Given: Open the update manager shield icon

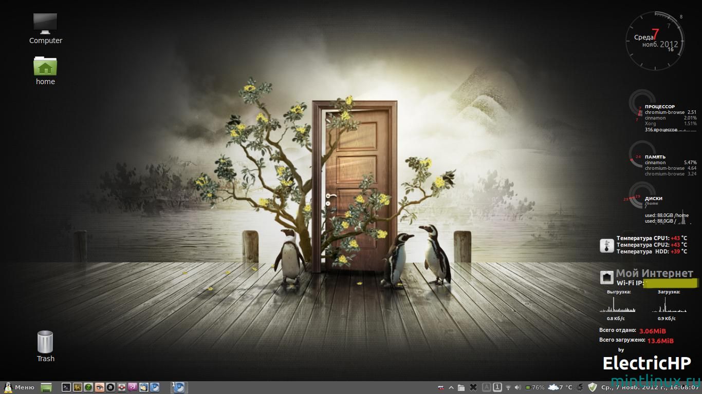Looking at the screenshot, I should (x=593, y=387).
